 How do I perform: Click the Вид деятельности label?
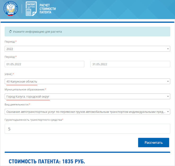[x=17, y=105]
